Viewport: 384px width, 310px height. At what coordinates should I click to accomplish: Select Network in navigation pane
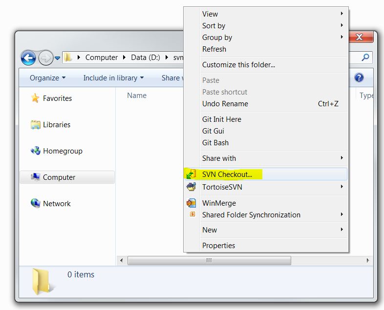point(57,203)
